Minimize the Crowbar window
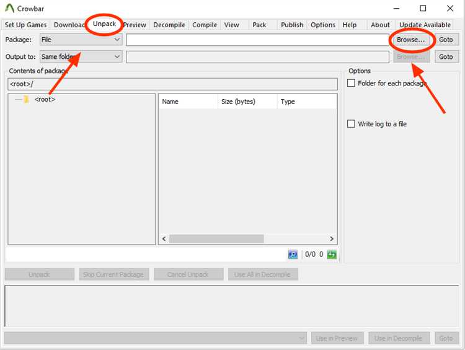Screen dimensions: 465x350 (x=396, y=8)
